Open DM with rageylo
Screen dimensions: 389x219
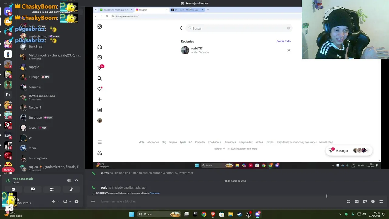pos(51,67)
